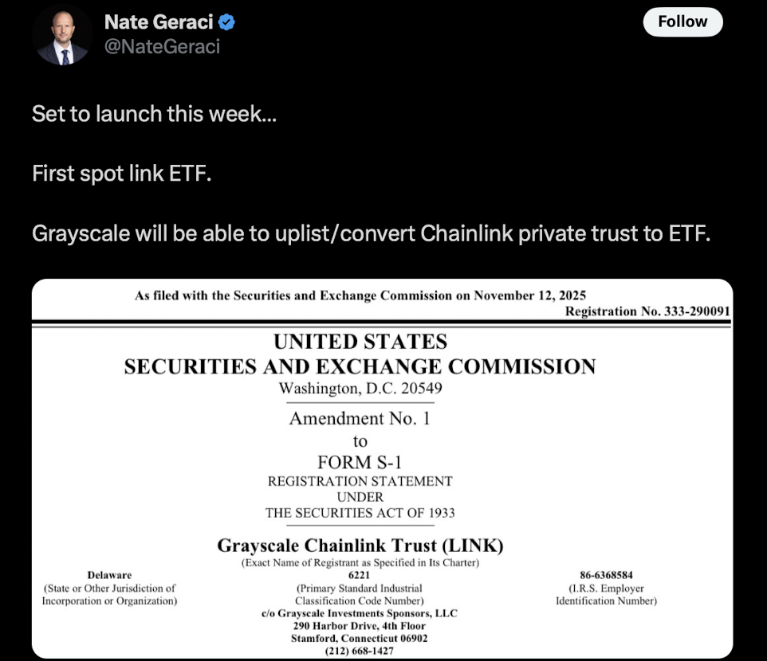
Task: Open the Nate Geraci display name link
Action: (x=160, y=23)
